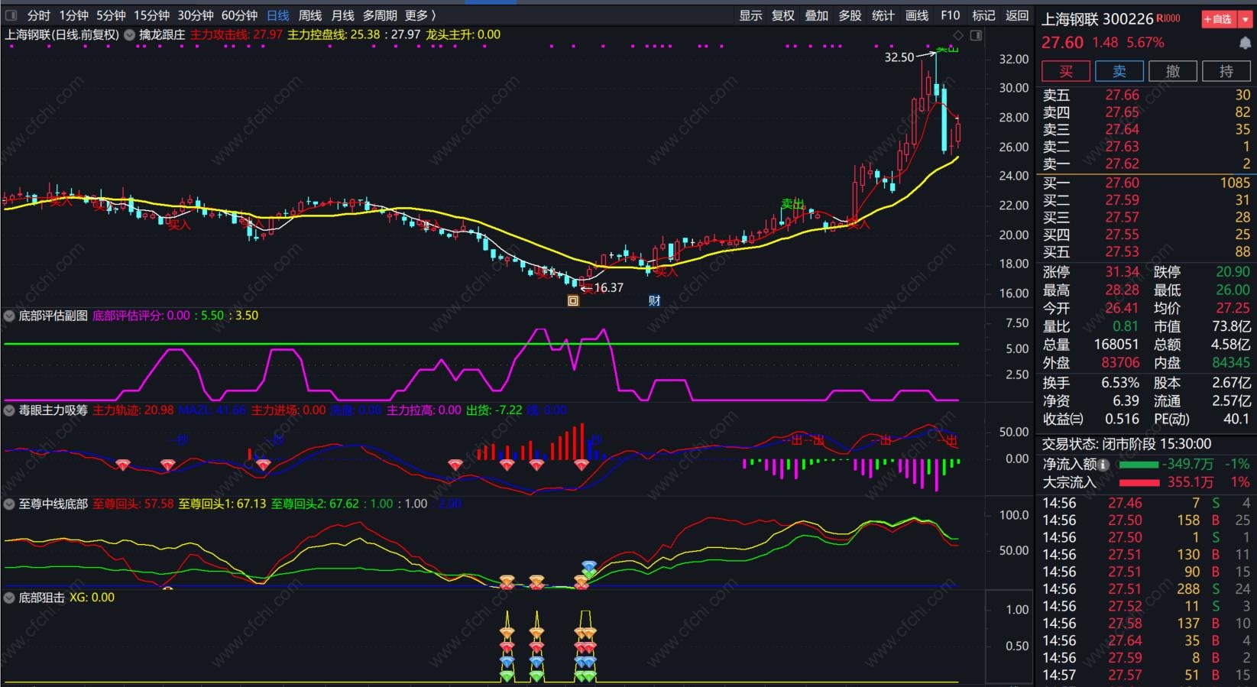Expand the 擒龙跟庄 indicator dropdown
Screen dimensions: 1257x687
point(129,34)
